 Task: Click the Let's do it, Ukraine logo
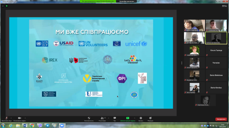(x=133, y=59)
